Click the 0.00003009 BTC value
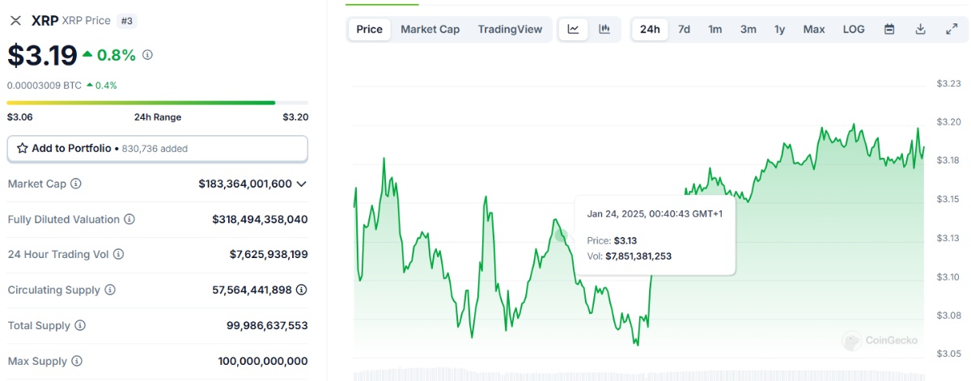Viewport: 971px width, 381px height. pyautogui.click(x=45, y=85)
